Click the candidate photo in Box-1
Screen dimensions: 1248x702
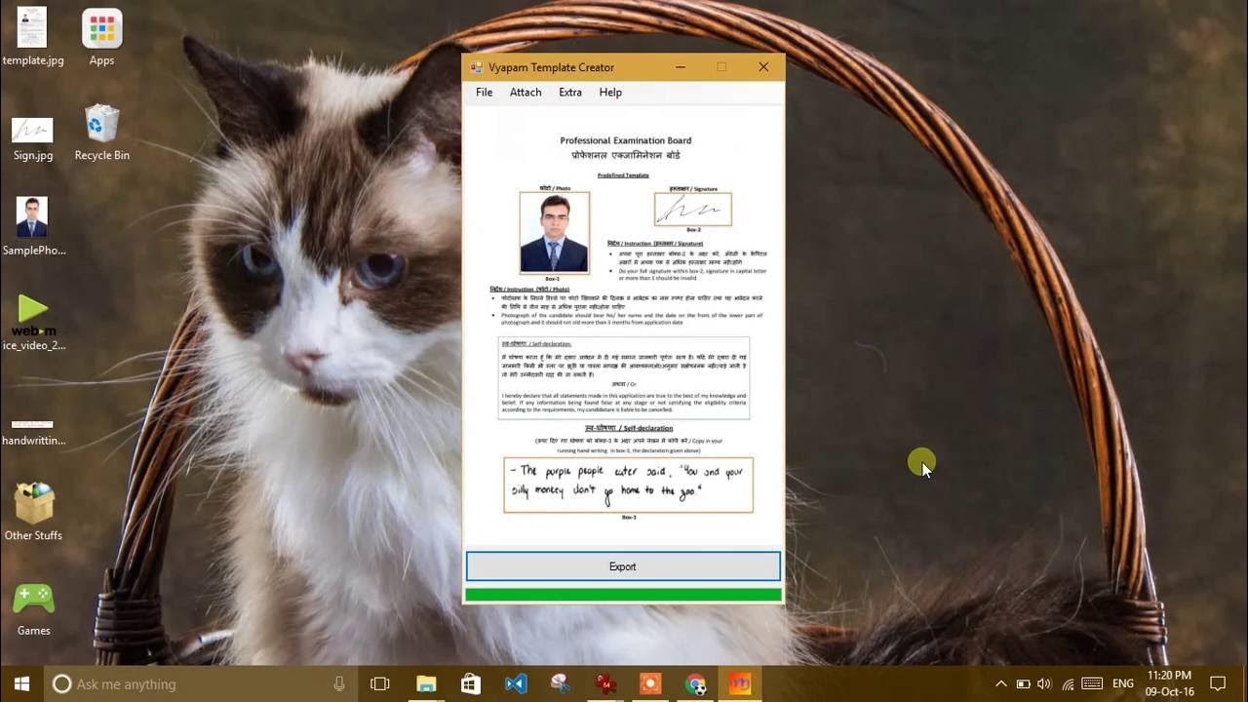pos(554,233)
